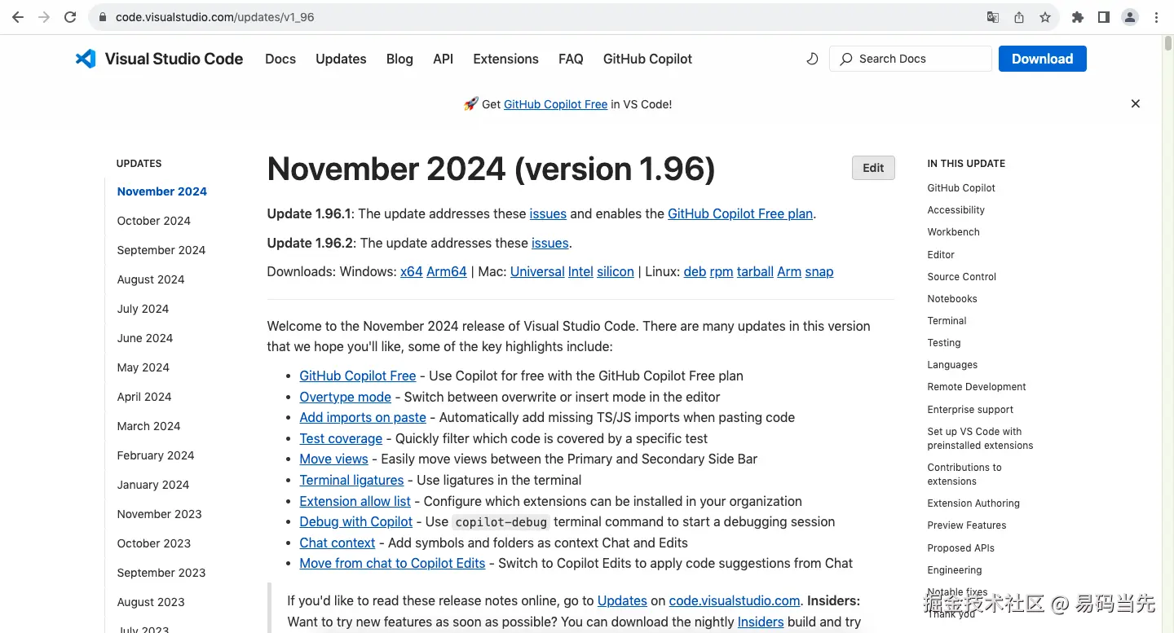1174x633 pixels.
Task: Select August 2023 in updates sidebar
Action: click(151, 602)
